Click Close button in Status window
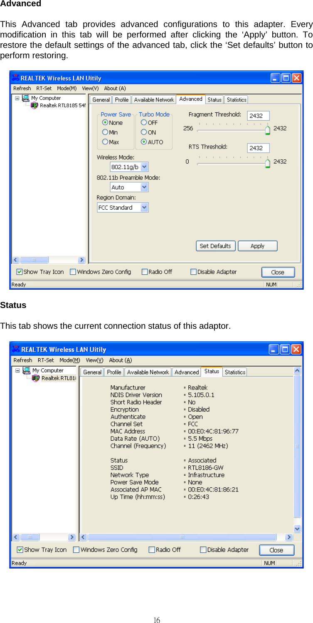313x623 pixels. point(276,550)
